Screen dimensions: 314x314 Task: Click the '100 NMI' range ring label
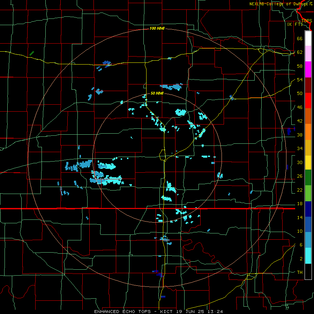coord(157,29)
